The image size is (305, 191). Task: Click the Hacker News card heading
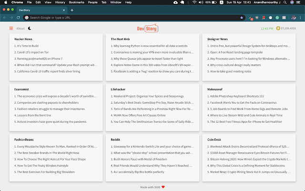click(x=23, y=39)
